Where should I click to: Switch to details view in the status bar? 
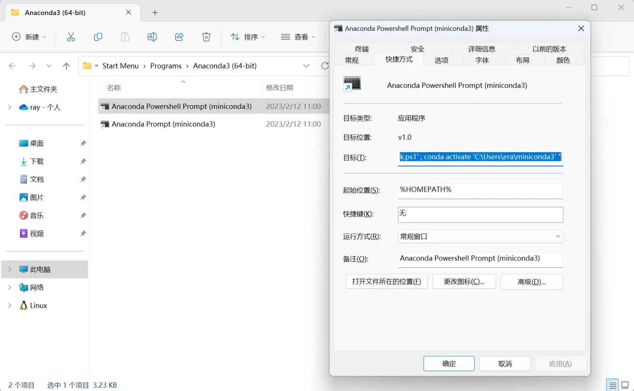click(612, 385)
